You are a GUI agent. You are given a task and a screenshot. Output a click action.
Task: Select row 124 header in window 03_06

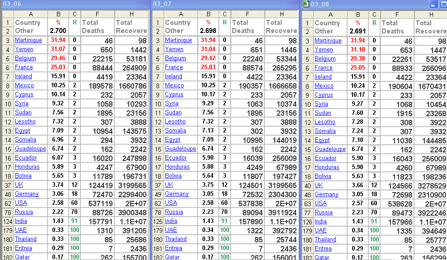(8, 221)
